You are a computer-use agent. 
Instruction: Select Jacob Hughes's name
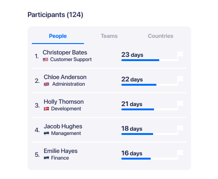[63, 126]
